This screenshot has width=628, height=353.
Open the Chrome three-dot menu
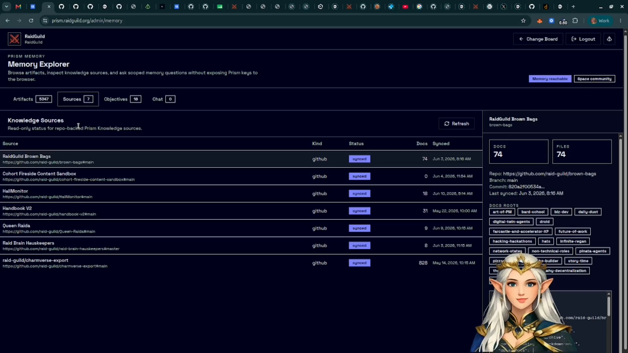[x=620, y=21]
